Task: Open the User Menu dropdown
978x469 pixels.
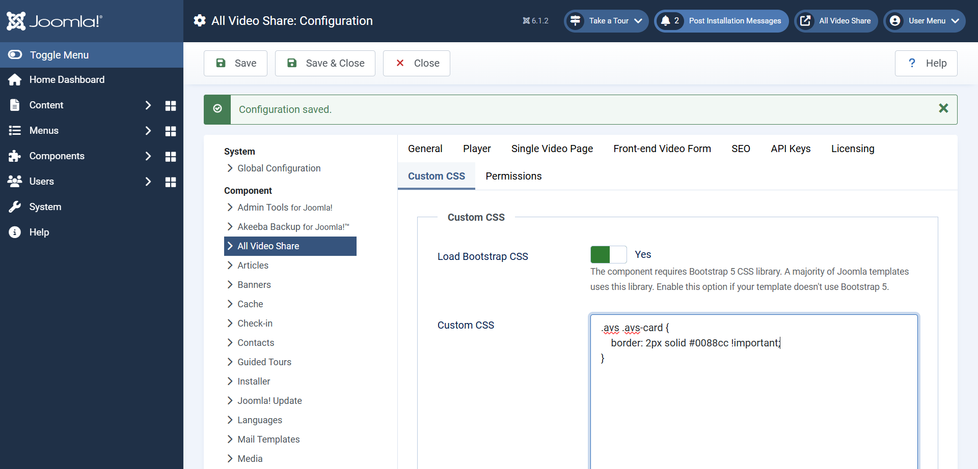Action: click(925, 21)
